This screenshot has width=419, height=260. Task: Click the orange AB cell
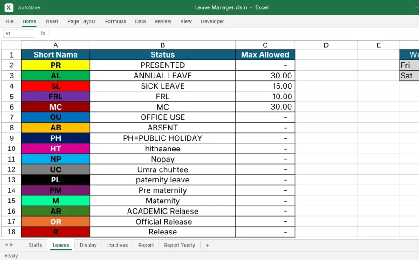55,128
